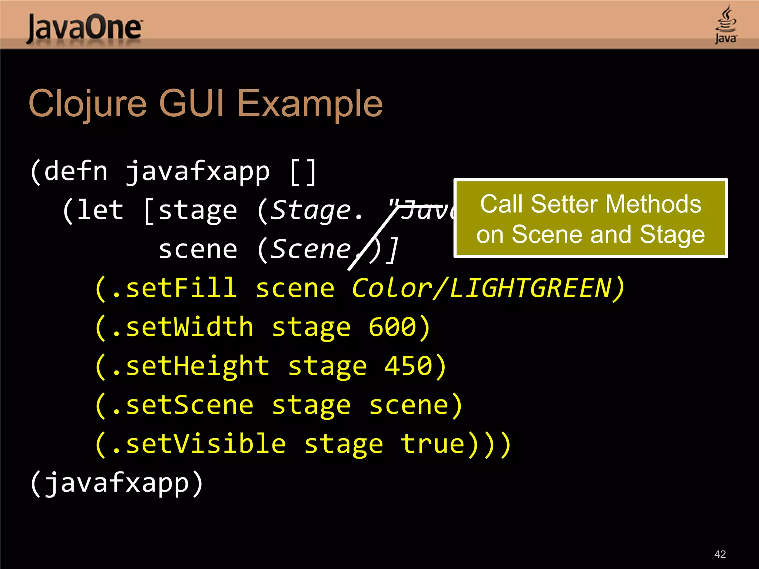Click the Java coffee cup logo
Image resolution: width=759 pixels, height=569 pixels.
point(726,24)
